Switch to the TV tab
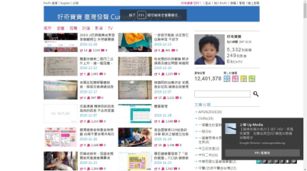Screen dimensions: 307x171 pos(110,28)
